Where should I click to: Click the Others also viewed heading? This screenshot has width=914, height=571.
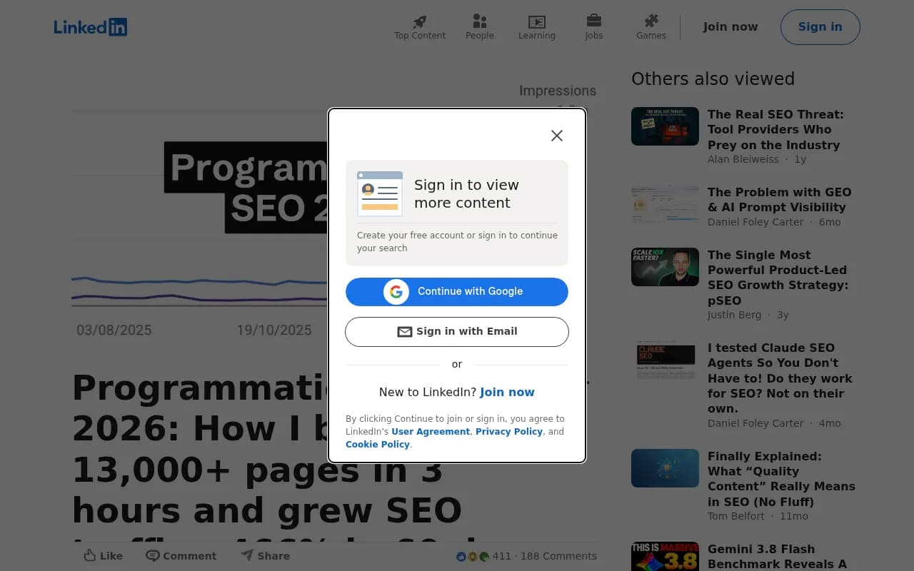[713, 79]
